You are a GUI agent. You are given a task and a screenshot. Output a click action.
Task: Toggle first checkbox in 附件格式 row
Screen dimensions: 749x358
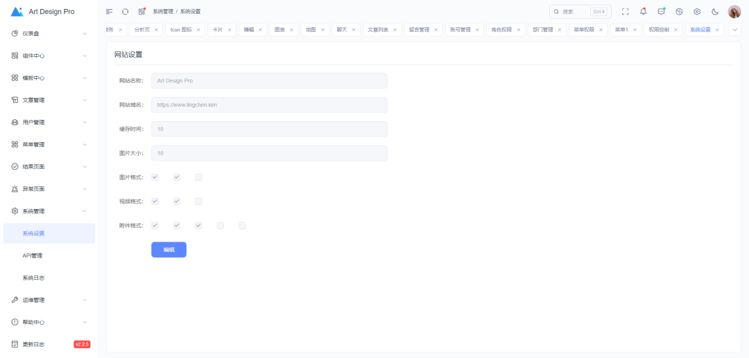tap(155, 226)
